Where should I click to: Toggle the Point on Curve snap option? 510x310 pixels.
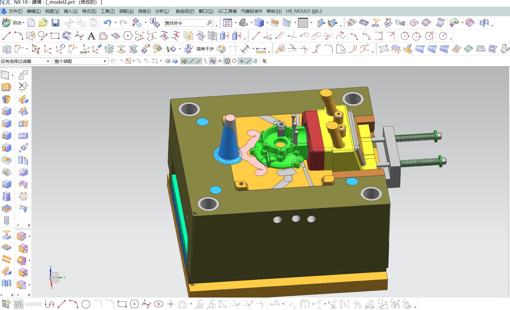[249, 61]
